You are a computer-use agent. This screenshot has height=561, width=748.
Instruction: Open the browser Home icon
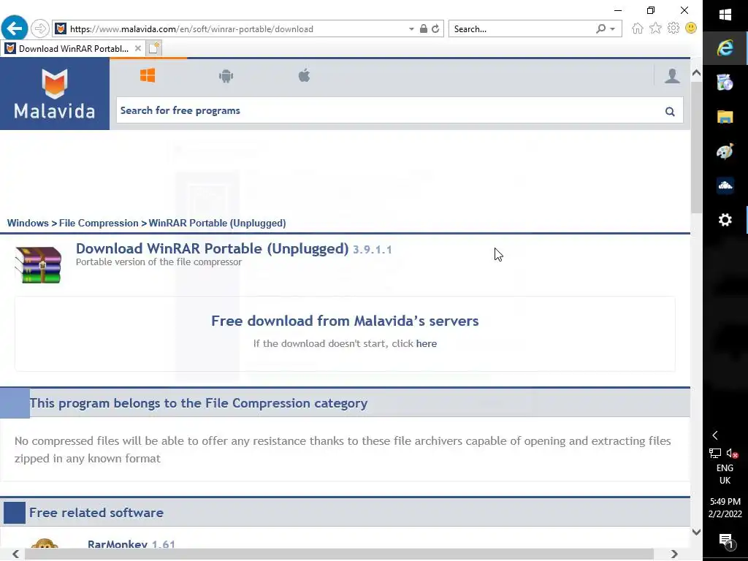637,28
